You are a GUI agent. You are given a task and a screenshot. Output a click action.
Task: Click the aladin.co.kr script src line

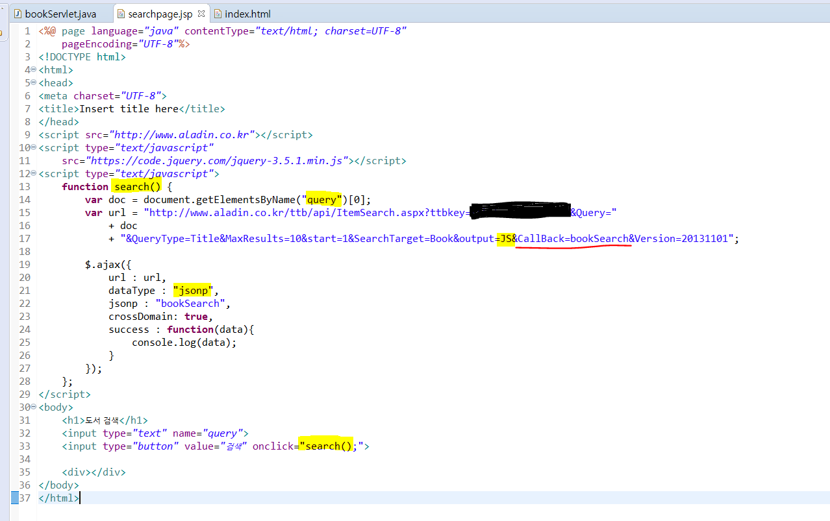coord(175,135)
